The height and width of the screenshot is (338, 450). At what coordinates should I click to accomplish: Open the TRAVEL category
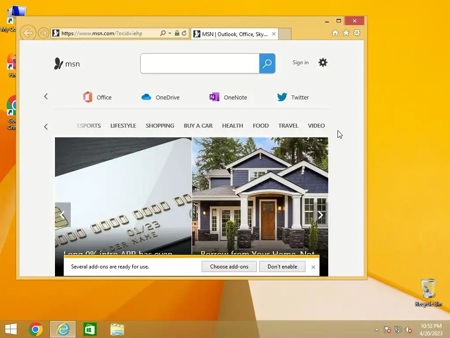[288, 125]
